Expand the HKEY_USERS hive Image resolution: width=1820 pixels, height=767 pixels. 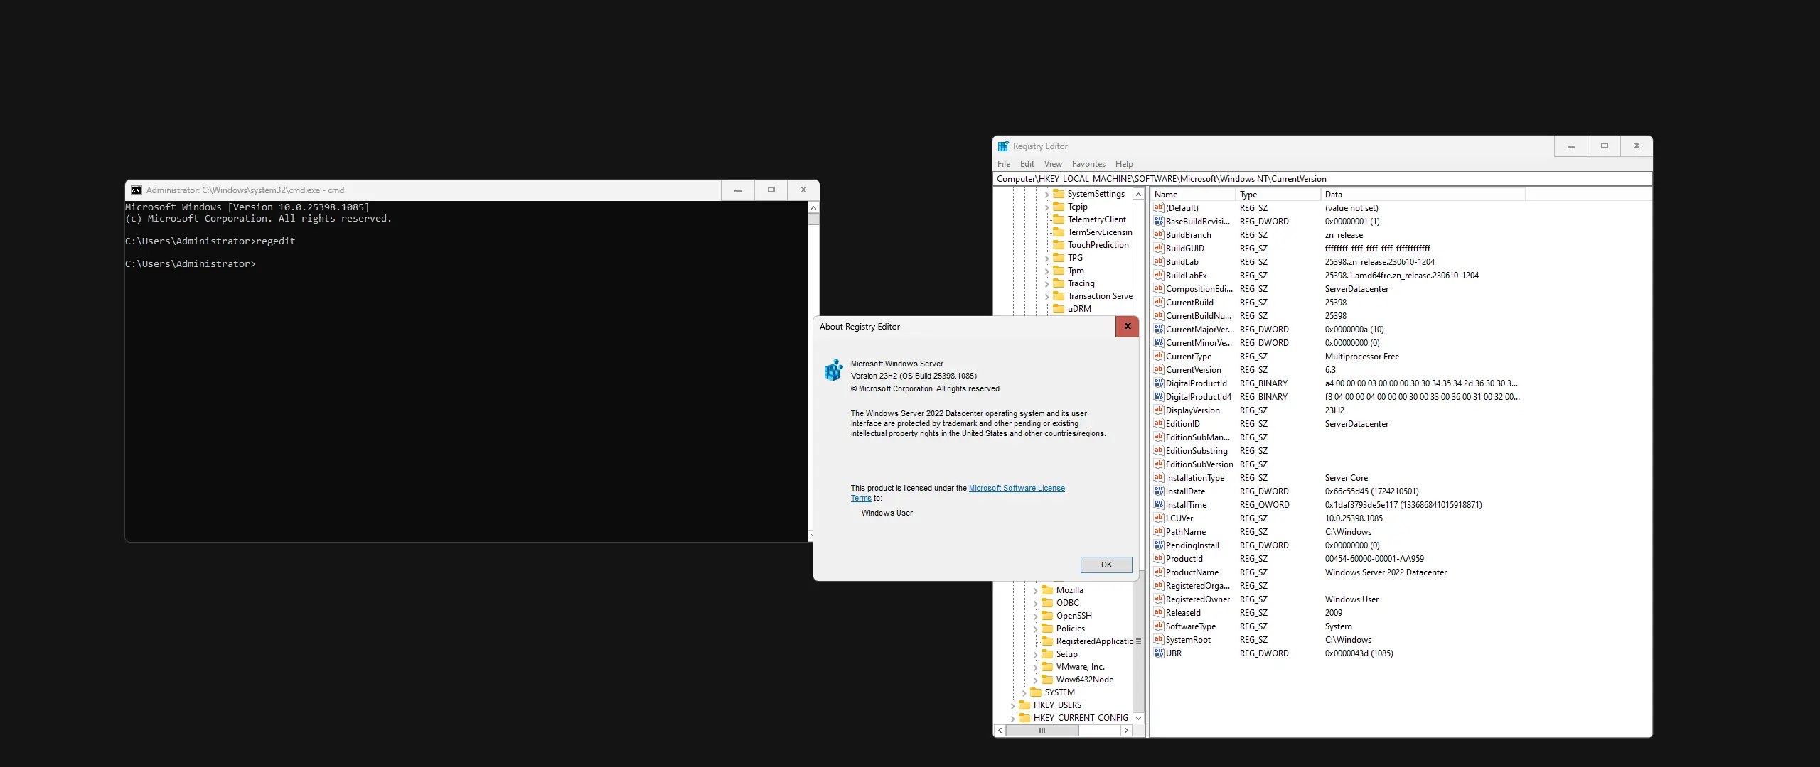pyautogui.click(x=1012, y=706)
